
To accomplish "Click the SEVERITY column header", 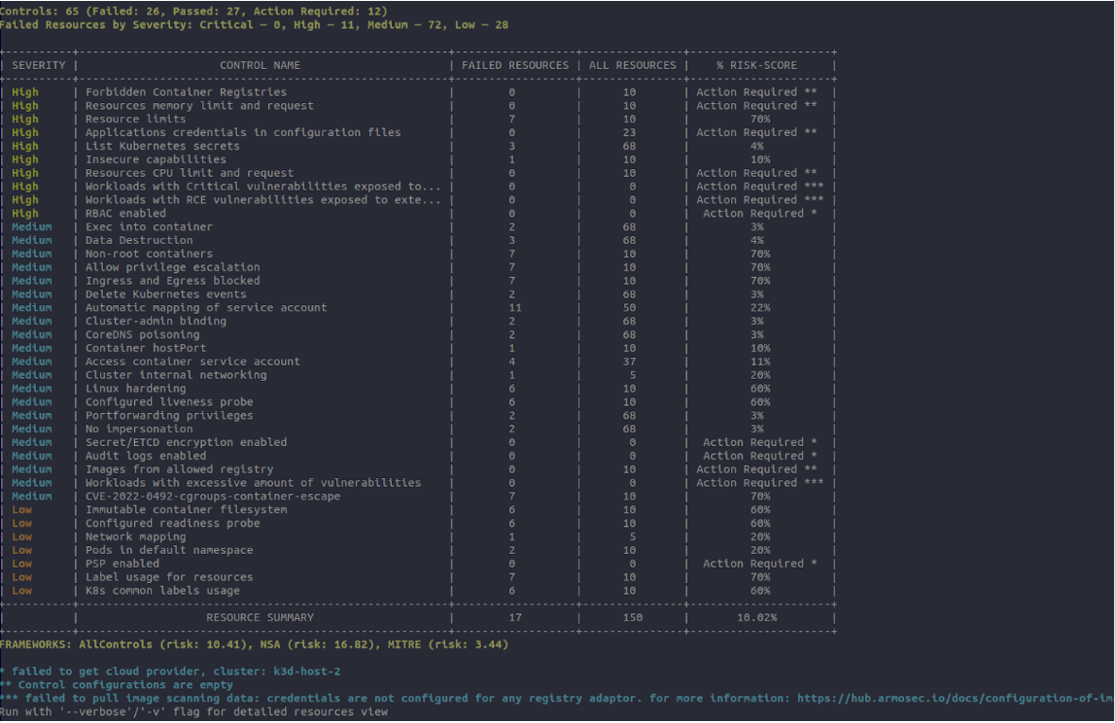I will pos(39,65).
